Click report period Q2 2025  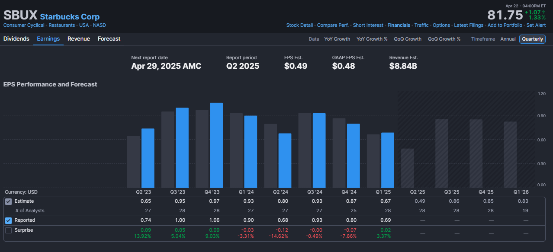[x=243, y=66]
